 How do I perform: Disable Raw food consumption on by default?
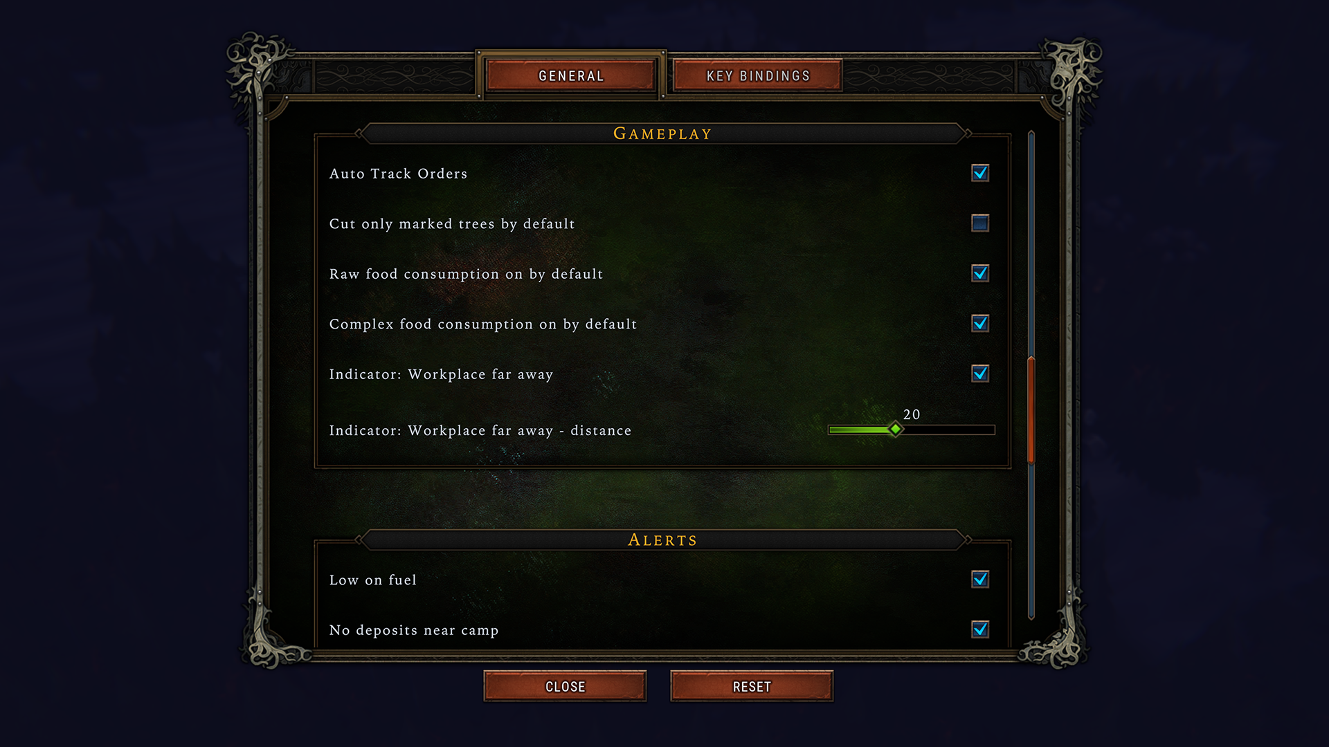coord(980,274)
